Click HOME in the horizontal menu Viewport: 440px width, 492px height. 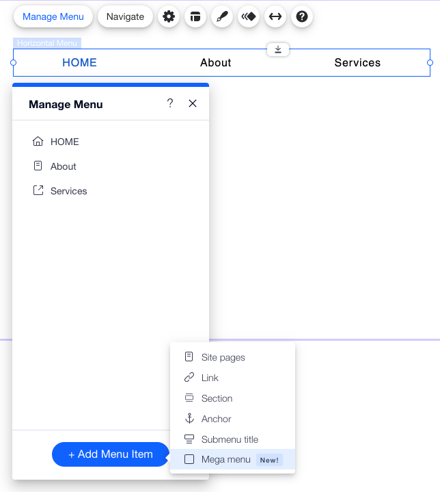tap(79, 62)
